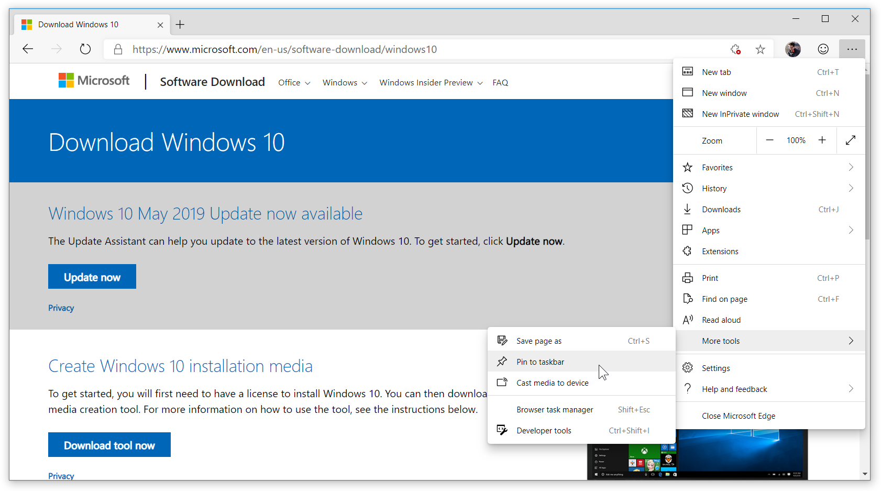881x491 pixels.
Task: Decrease zoom with minus button
Action: 769,140
